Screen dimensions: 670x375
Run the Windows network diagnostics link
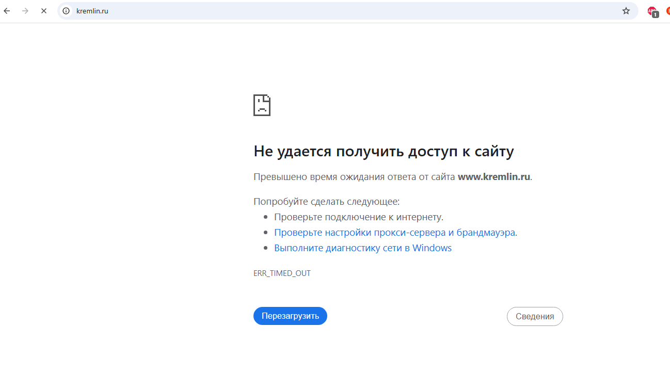(x=363, y=248)
